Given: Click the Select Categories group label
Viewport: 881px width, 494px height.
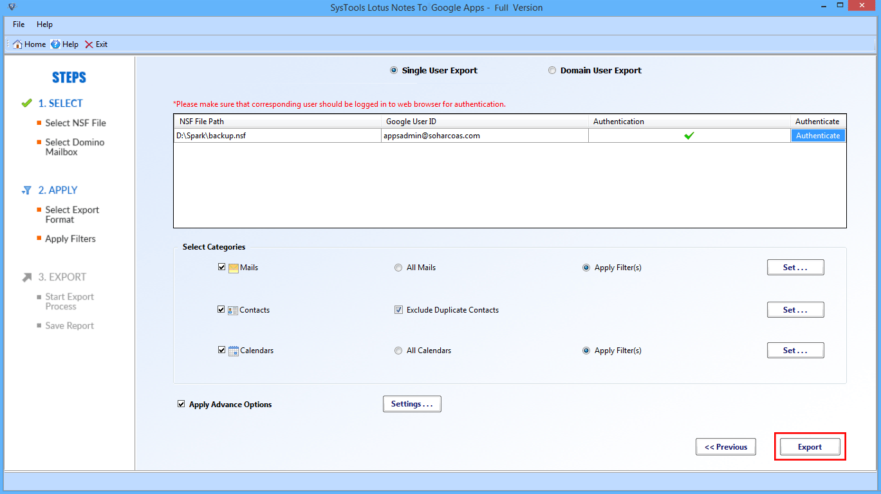Looking at the screenshot, I should 214,247.
